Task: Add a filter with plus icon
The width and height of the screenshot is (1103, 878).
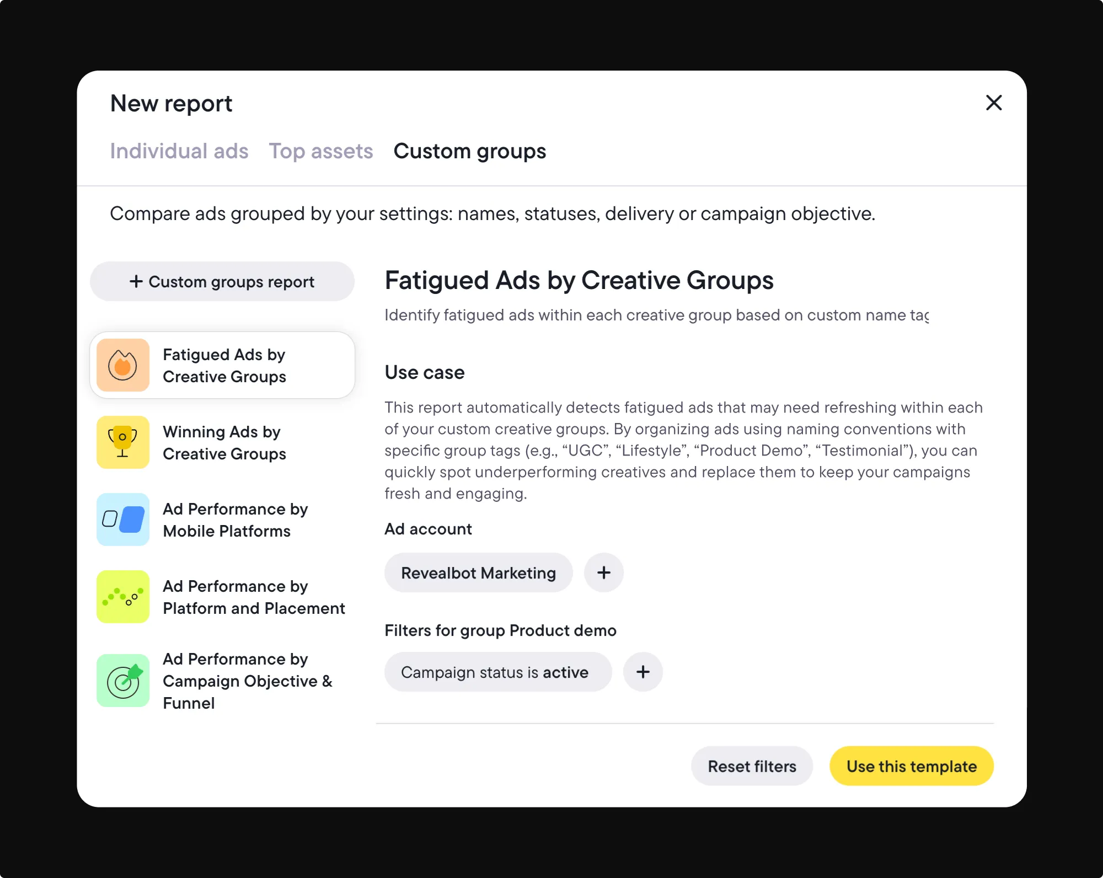Action: pos(642,672)
